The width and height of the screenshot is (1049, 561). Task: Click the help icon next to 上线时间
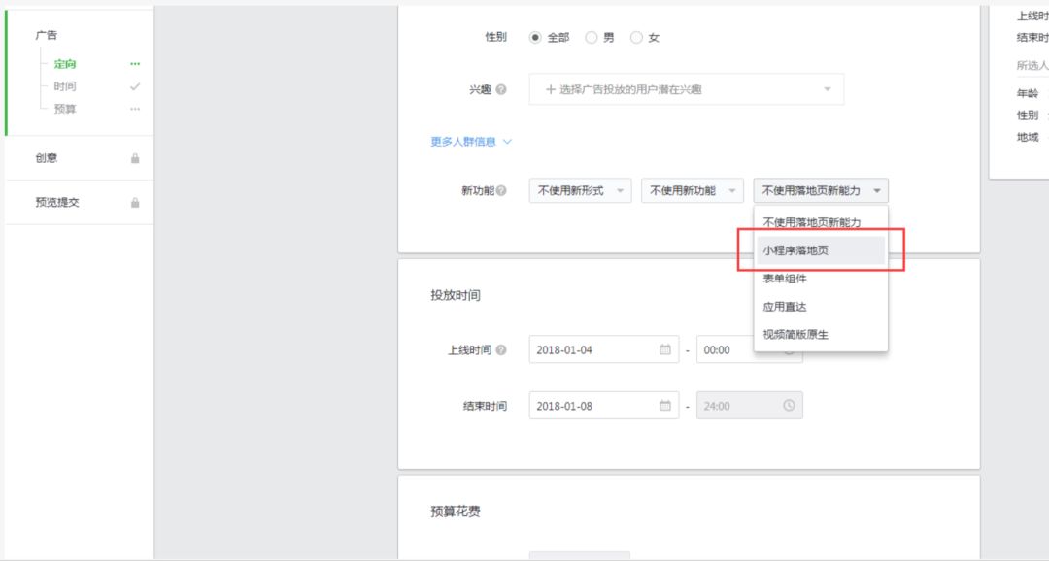(501, 350)
